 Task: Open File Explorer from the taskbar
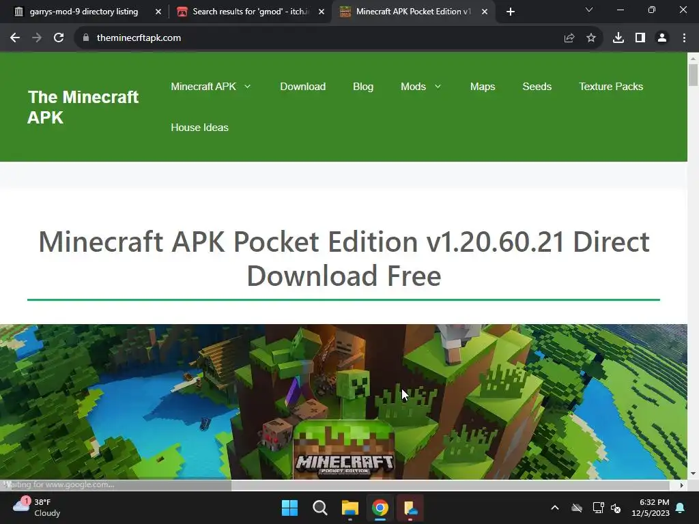(x=350, y=508)
